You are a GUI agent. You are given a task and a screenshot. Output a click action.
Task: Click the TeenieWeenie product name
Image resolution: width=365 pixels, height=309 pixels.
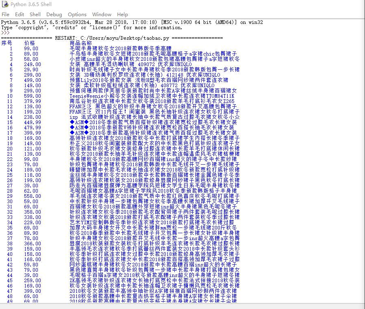(152, 96)
